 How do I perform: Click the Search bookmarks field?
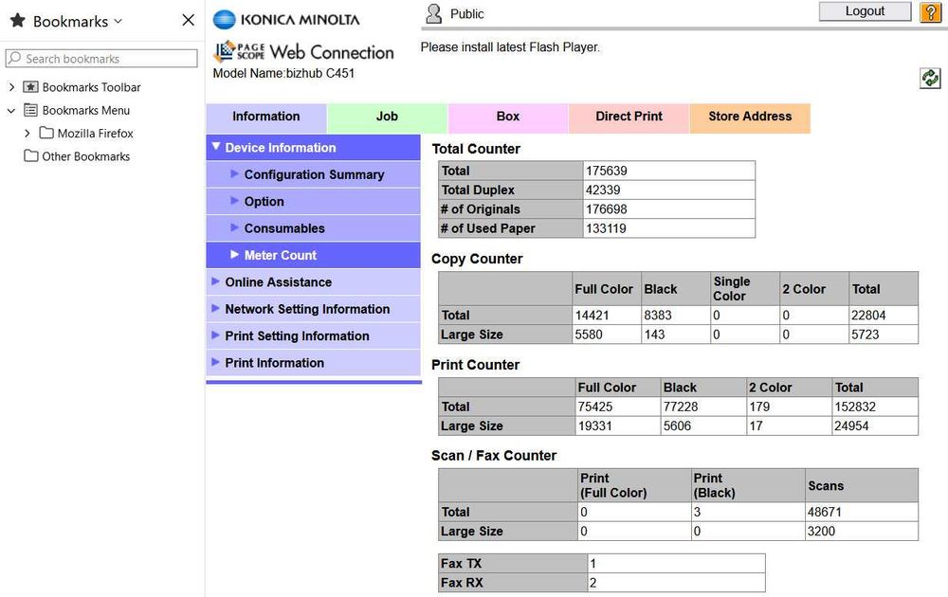(101, 59)
